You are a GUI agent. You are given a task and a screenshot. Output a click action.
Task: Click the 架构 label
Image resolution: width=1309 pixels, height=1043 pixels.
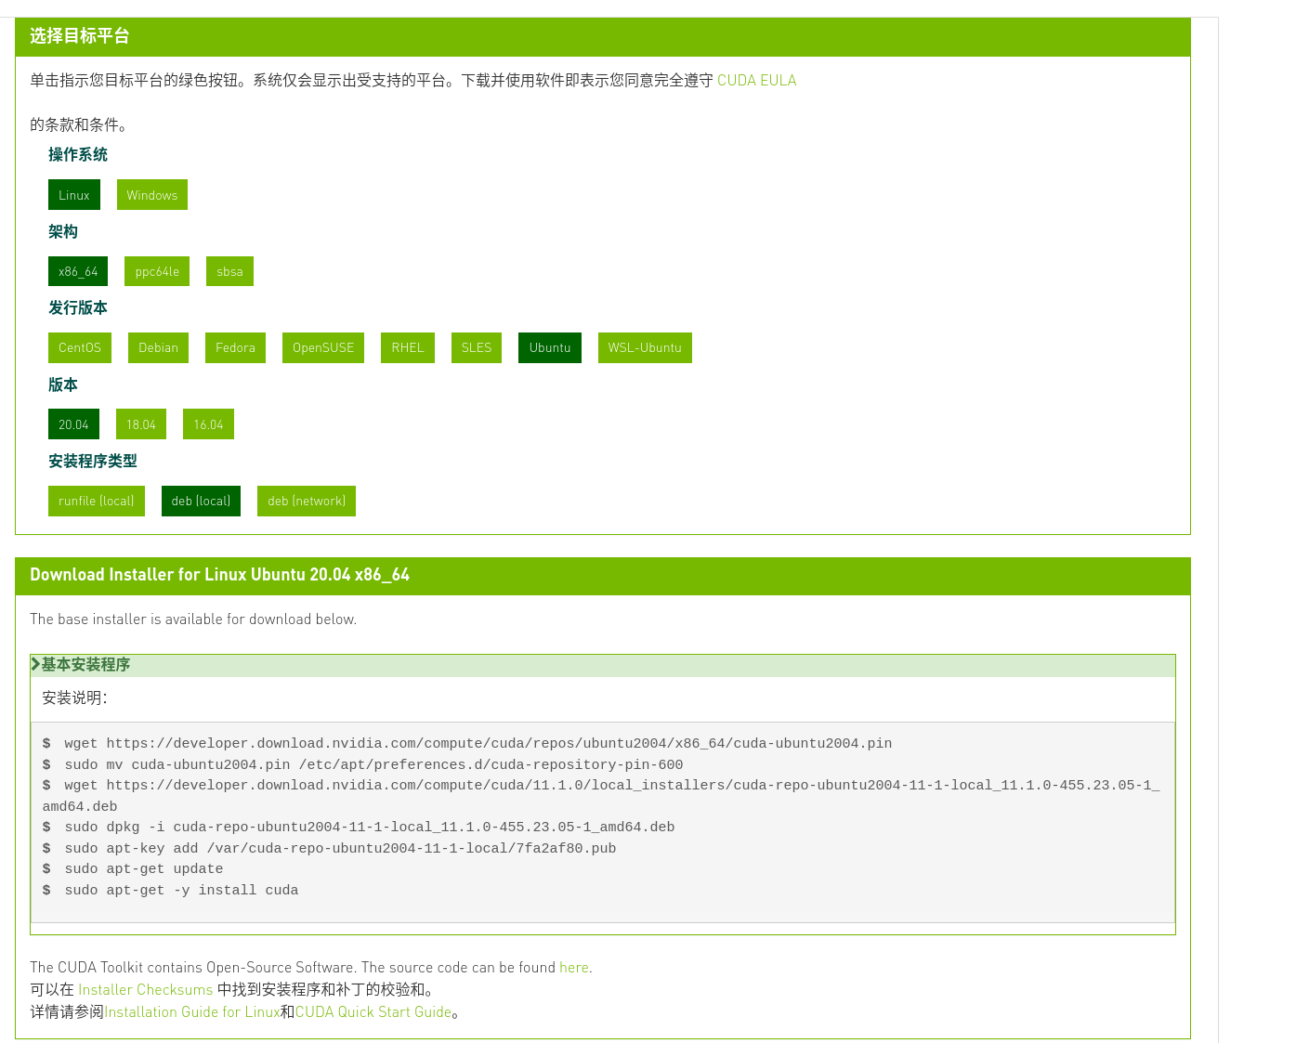pos(63,231)
